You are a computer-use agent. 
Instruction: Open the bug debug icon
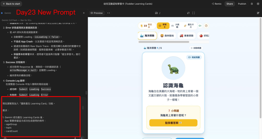[x=252, y=4]
